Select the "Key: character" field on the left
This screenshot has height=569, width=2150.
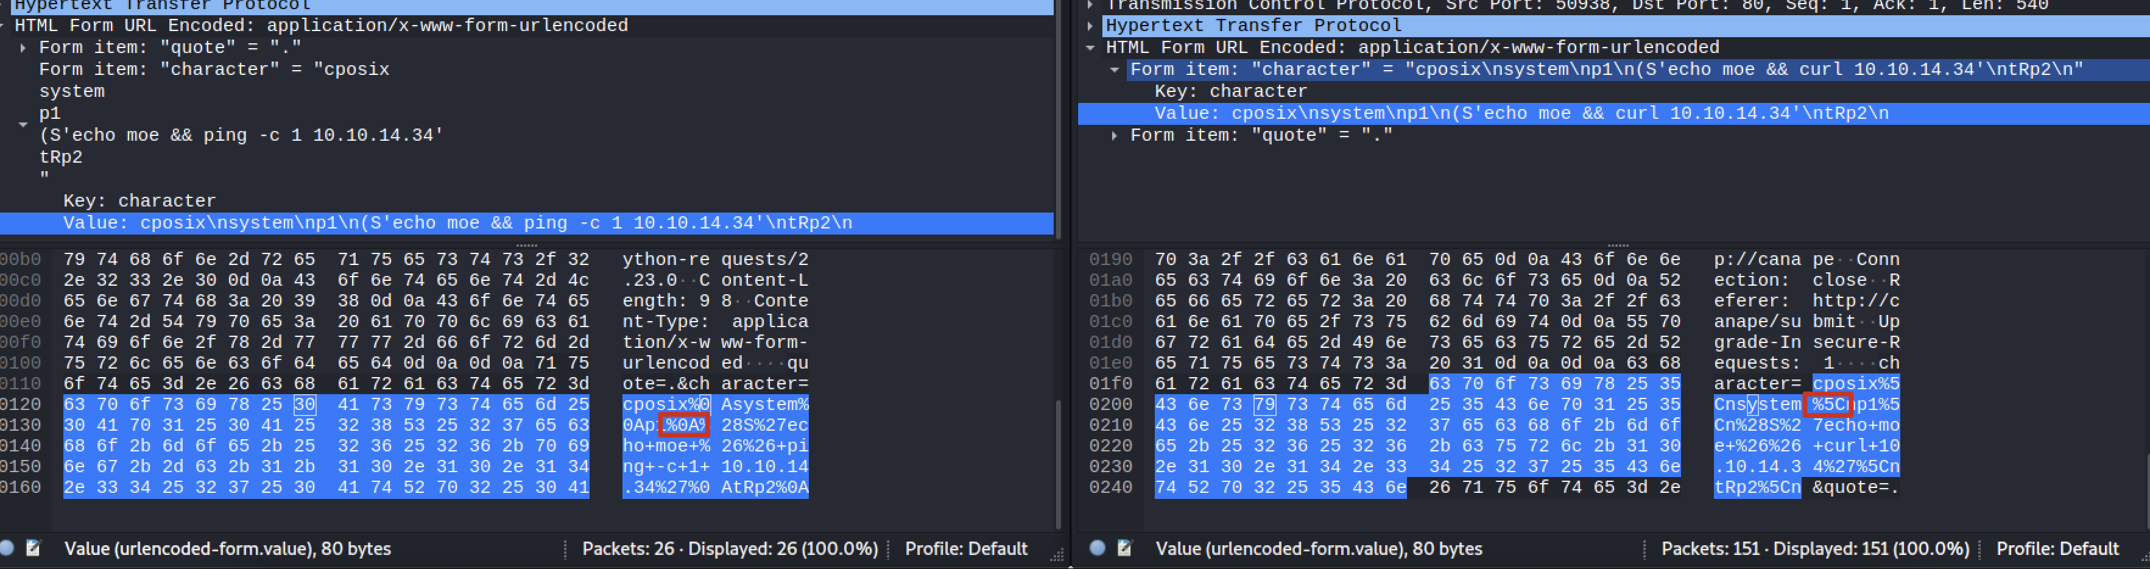pyautogui.click(x=138, y=200)
